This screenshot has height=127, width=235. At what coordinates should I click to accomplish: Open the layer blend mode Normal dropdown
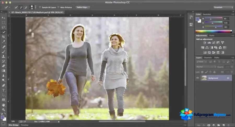click(x=206, y=67)
